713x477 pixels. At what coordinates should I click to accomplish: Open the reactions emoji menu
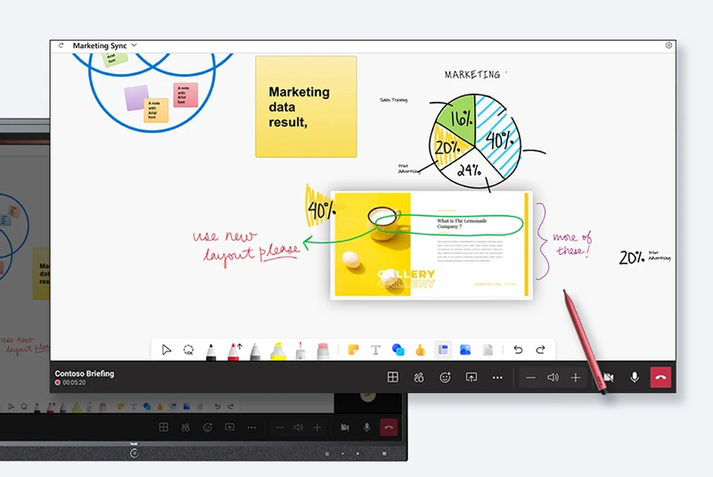pyautogui.click(x=445, y=378)
